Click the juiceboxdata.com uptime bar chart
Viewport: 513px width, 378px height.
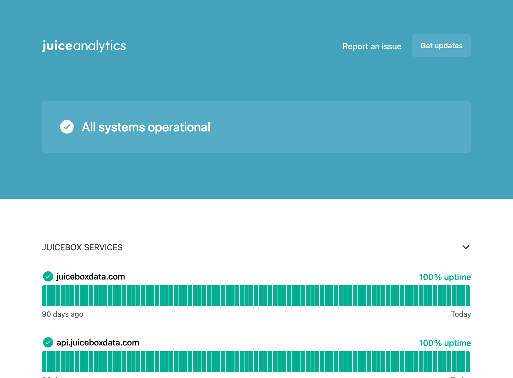[x=256, y=296]
